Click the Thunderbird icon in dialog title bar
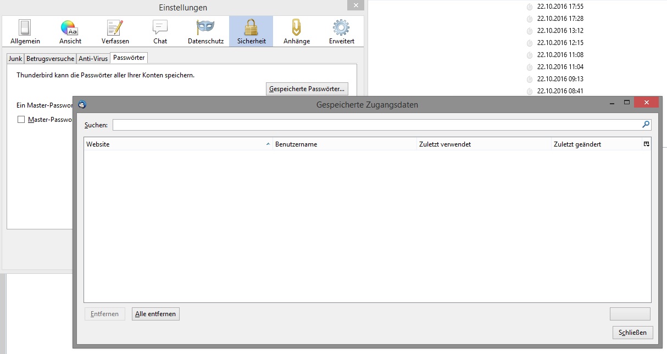Screen dimensions: 667x354 pos(82,104)
